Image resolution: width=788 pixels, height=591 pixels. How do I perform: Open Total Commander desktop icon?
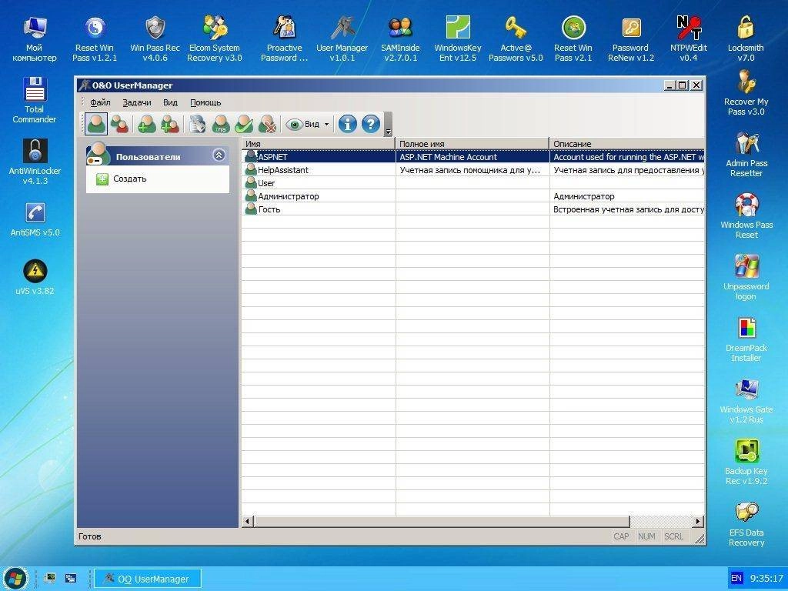click(x=34, y=100)
